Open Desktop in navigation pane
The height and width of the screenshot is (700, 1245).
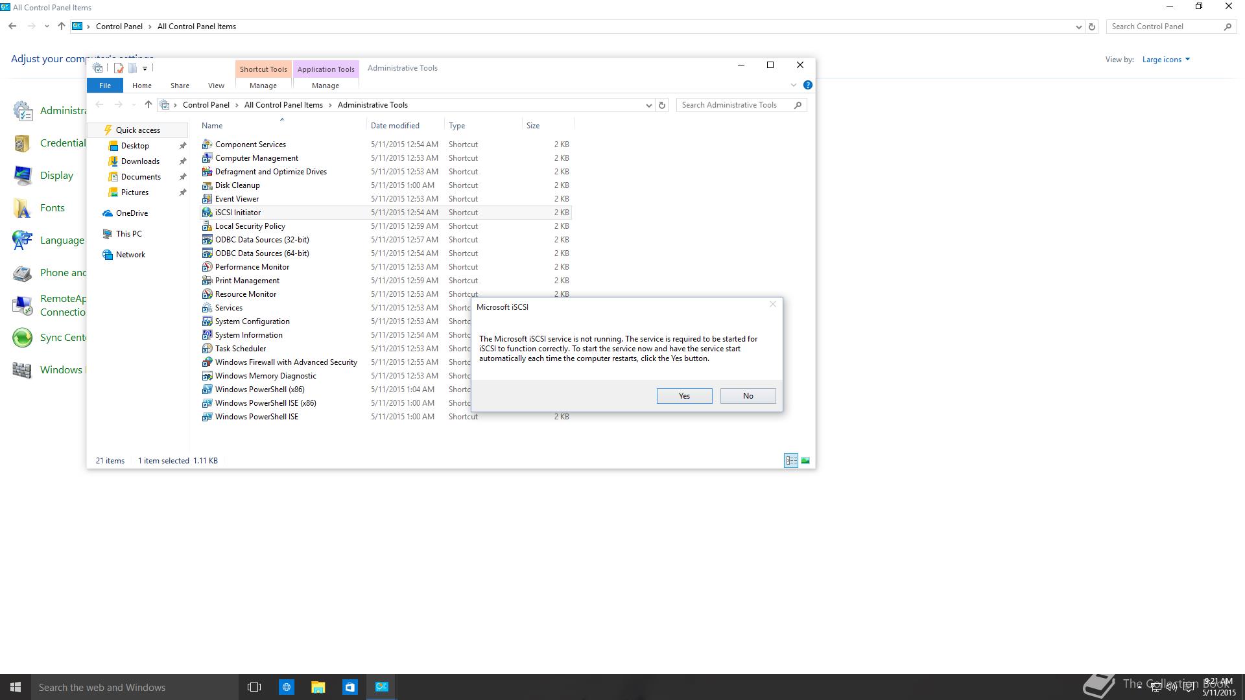[x=135, y=146]
